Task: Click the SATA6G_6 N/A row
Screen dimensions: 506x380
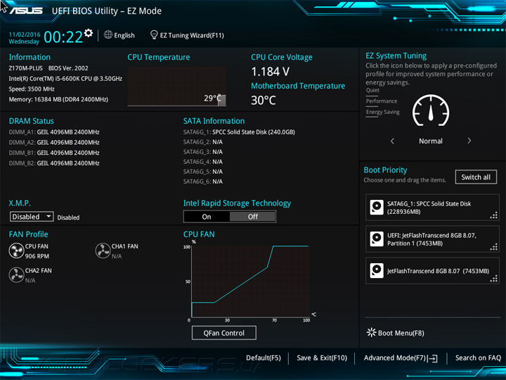Action: (203, 182)
